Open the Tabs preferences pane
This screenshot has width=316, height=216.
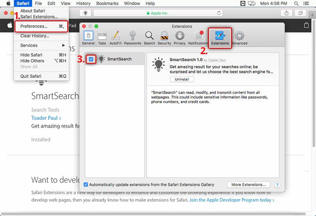coord(102,38)
